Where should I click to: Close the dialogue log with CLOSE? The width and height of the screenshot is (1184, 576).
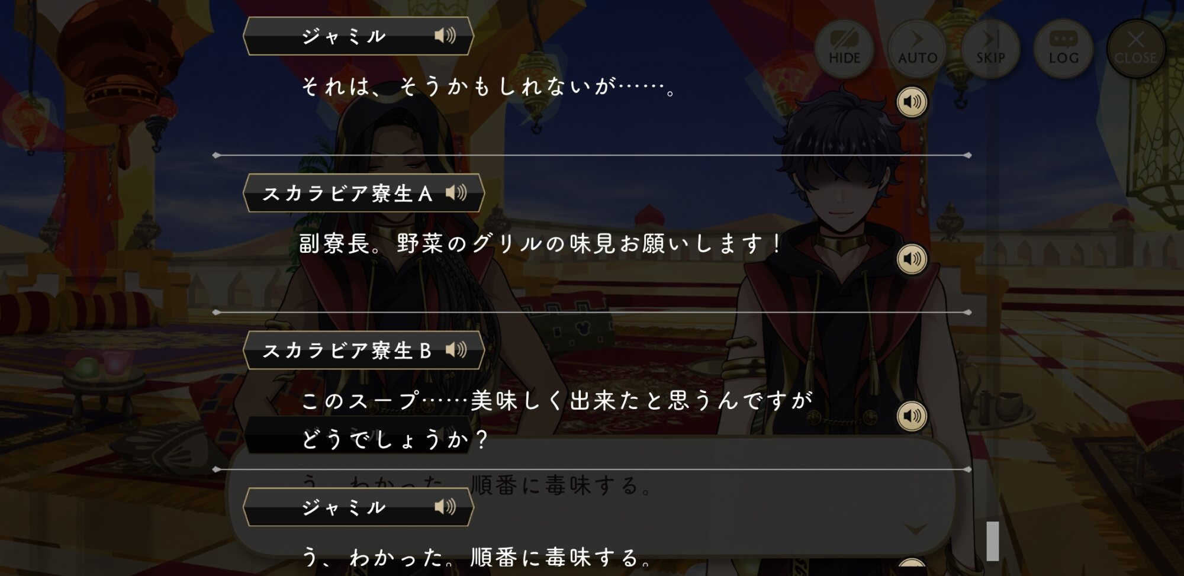coord(1135,48)
